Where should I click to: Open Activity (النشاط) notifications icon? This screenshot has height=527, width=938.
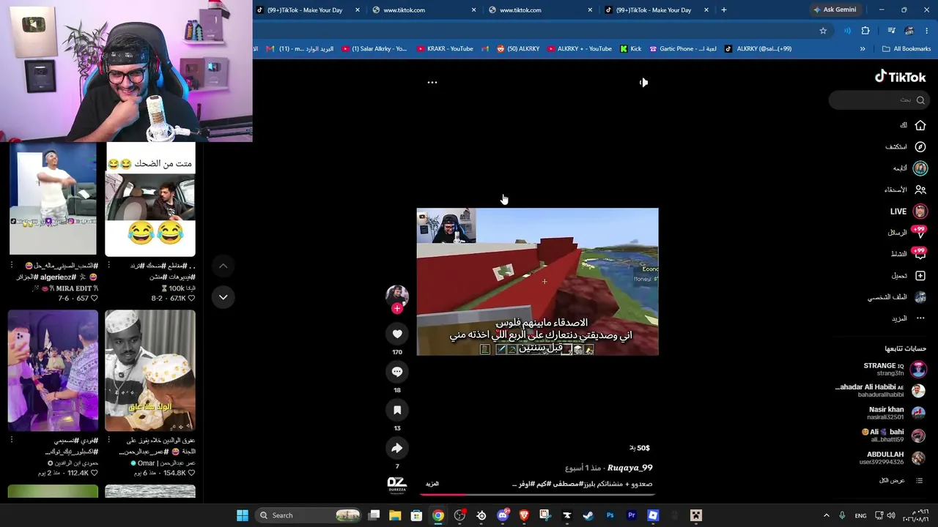[919, 254]
